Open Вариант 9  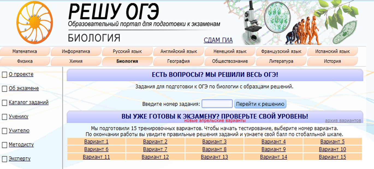point(274,149)
